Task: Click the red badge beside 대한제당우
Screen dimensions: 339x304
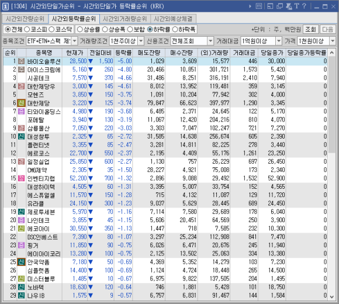Action: 21,87
